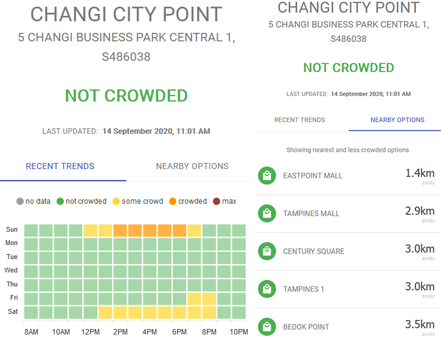Open the TAMPINES 1 nearby option
This screenshot has height=343, width=441.
coord(348,289)
